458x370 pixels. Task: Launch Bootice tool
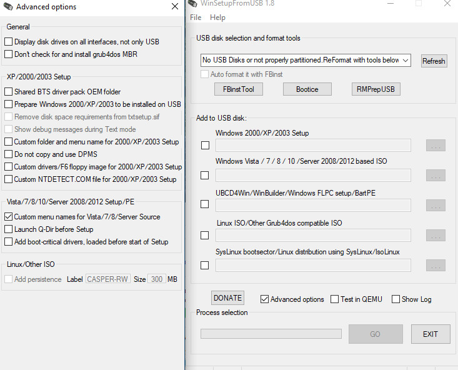click(307, 89)
